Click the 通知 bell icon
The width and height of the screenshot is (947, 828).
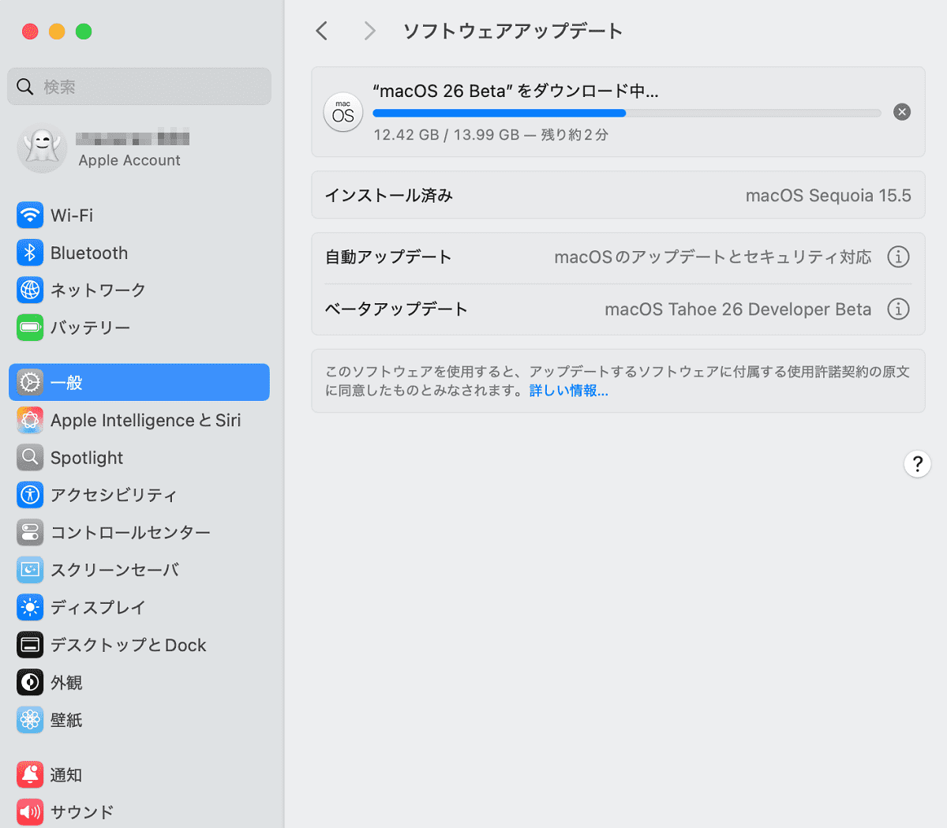coord(30,774)
